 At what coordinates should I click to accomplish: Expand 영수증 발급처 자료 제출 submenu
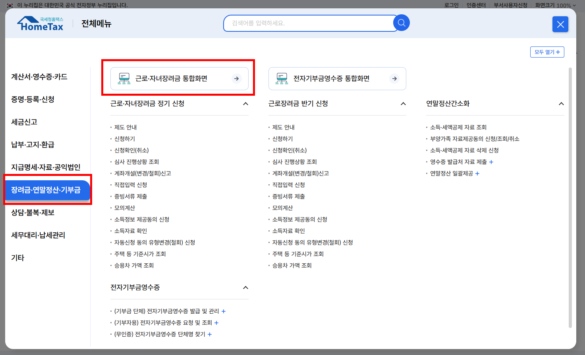pos(492,162)
